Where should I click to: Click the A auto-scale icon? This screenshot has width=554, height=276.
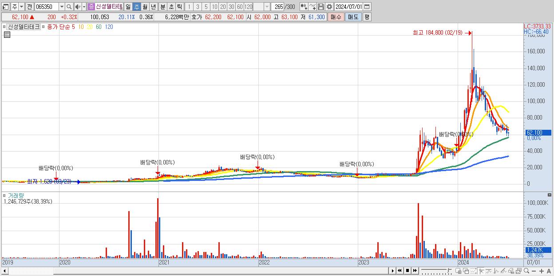pyautogui.click(x=549, y=271)
